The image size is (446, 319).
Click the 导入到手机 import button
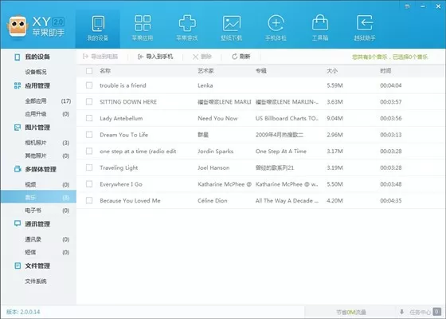tap(155, 57)
